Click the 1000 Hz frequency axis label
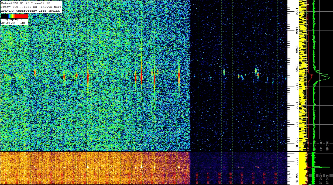Screen dimensions: 333x185 point(297,106)
